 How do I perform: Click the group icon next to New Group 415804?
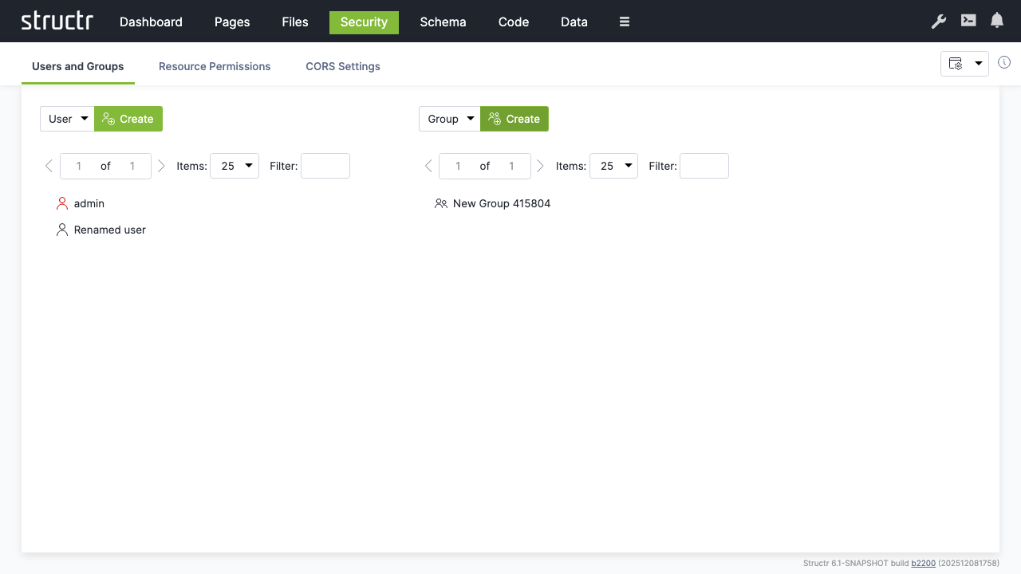(441, 203)
